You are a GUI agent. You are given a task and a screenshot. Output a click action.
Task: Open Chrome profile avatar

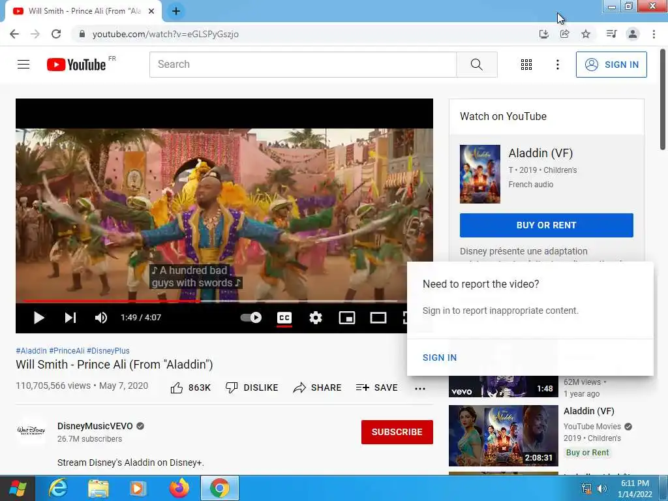pyautogui.click(x=633, y=34)
